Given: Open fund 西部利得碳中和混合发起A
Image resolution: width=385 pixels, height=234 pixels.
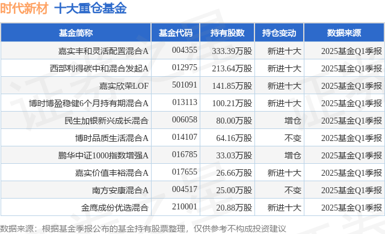Looking at the screenshot, I should click(x=99, y=68).
